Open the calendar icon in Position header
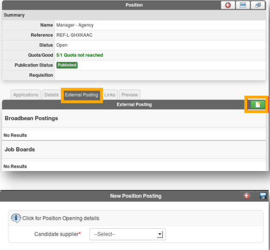The image size is (270, 250). (243, 5)
